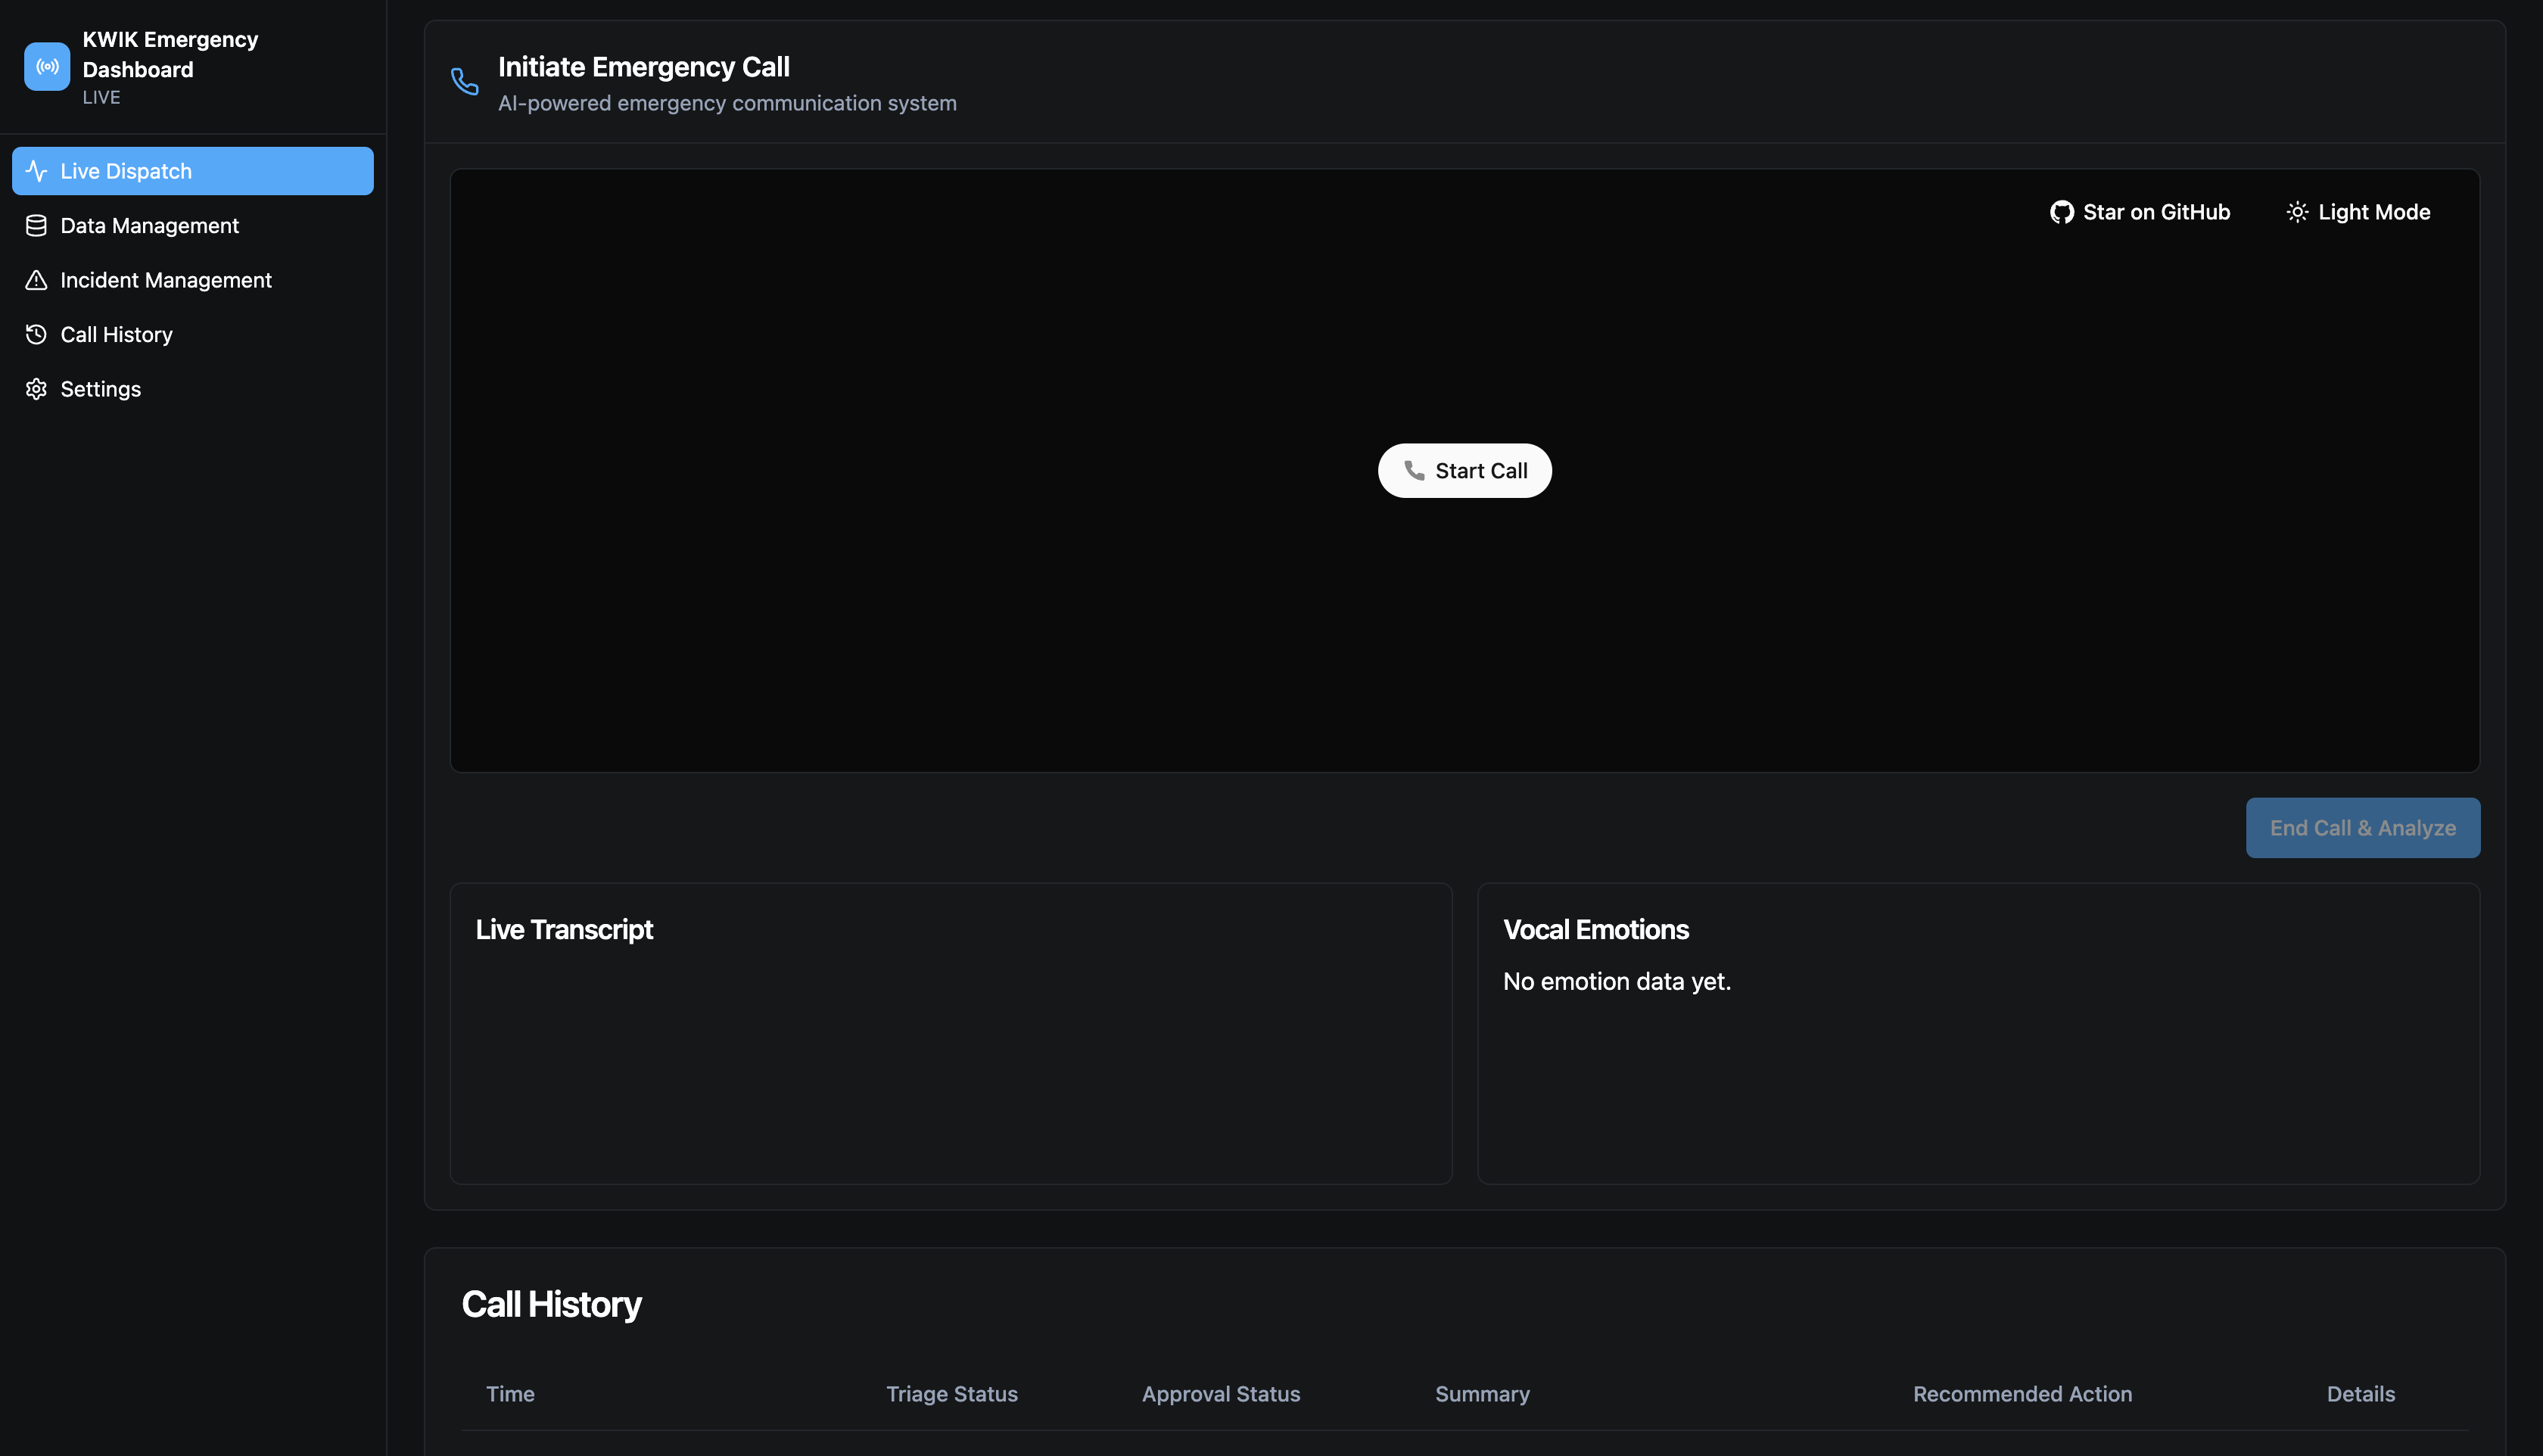Open the Settings page
This screenshot has width=2543, height=1456.
101,389
